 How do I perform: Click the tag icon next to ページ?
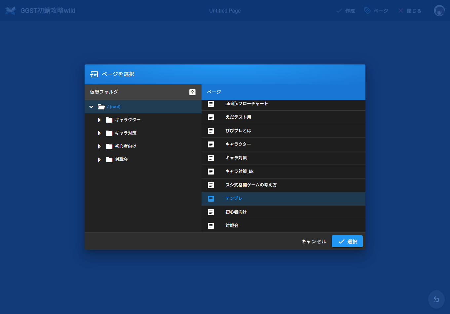point(367,11)
